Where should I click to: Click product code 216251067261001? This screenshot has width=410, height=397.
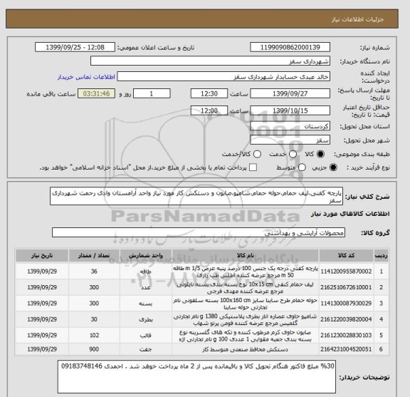click(346, 287)
